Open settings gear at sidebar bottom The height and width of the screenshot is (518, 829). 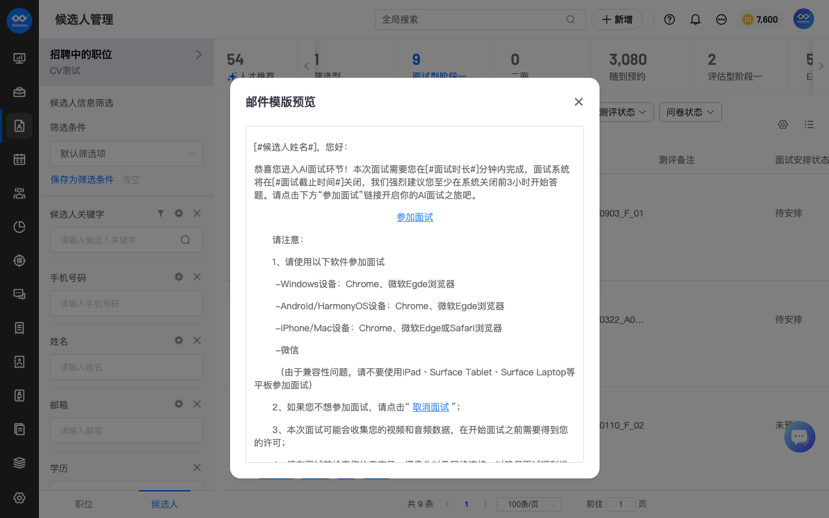point(19,497)
